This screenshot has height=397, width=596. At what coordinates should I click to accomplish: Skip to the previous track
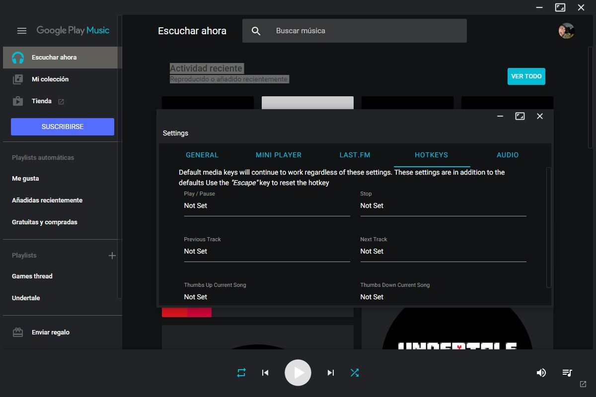pyautogui.click(x=265, y=373)
